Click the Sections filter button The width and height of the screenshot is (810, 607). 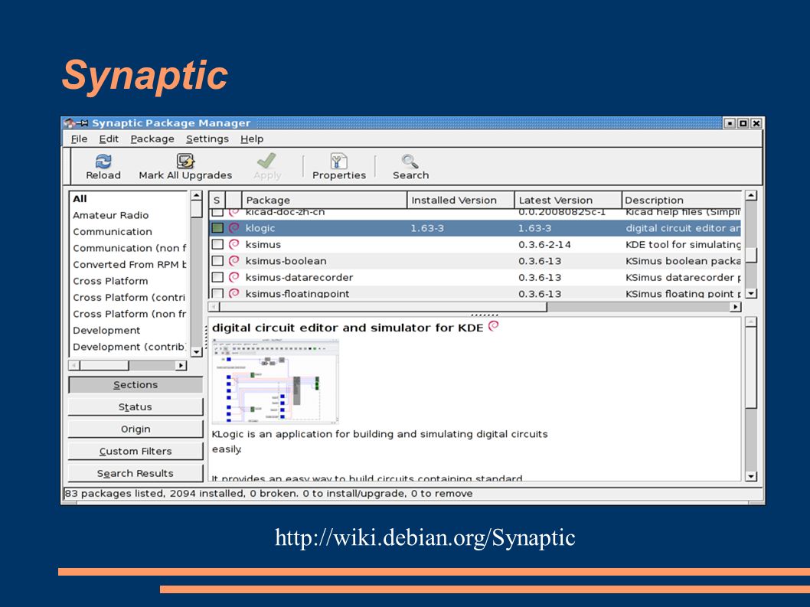pyautogui.click(x=136, y=385)
